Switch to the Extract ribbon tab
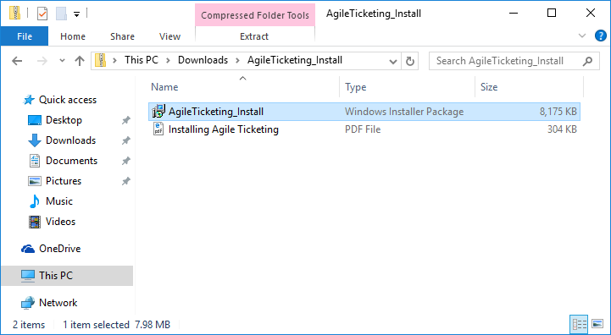This screenshot has height=335, width=611. click(x=254, y=36)
